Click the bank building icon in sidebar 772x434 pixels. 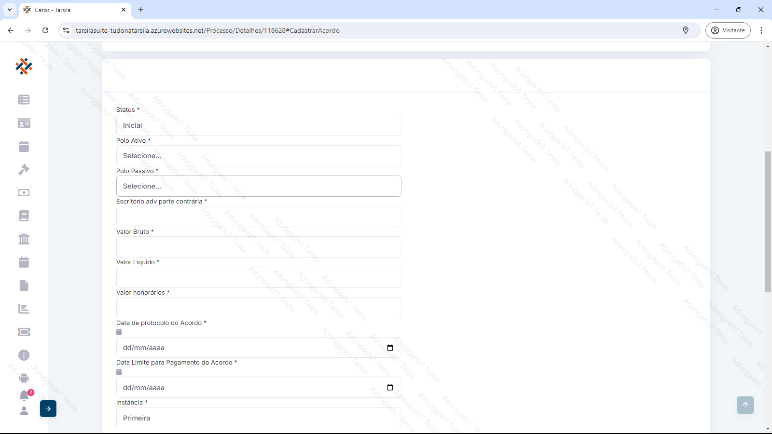tap(24, 239)
